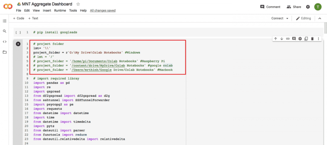Star the MNT Aggregate Dashboard notebook
Viewport: 327px width, 145px height.
click(78, 4)
